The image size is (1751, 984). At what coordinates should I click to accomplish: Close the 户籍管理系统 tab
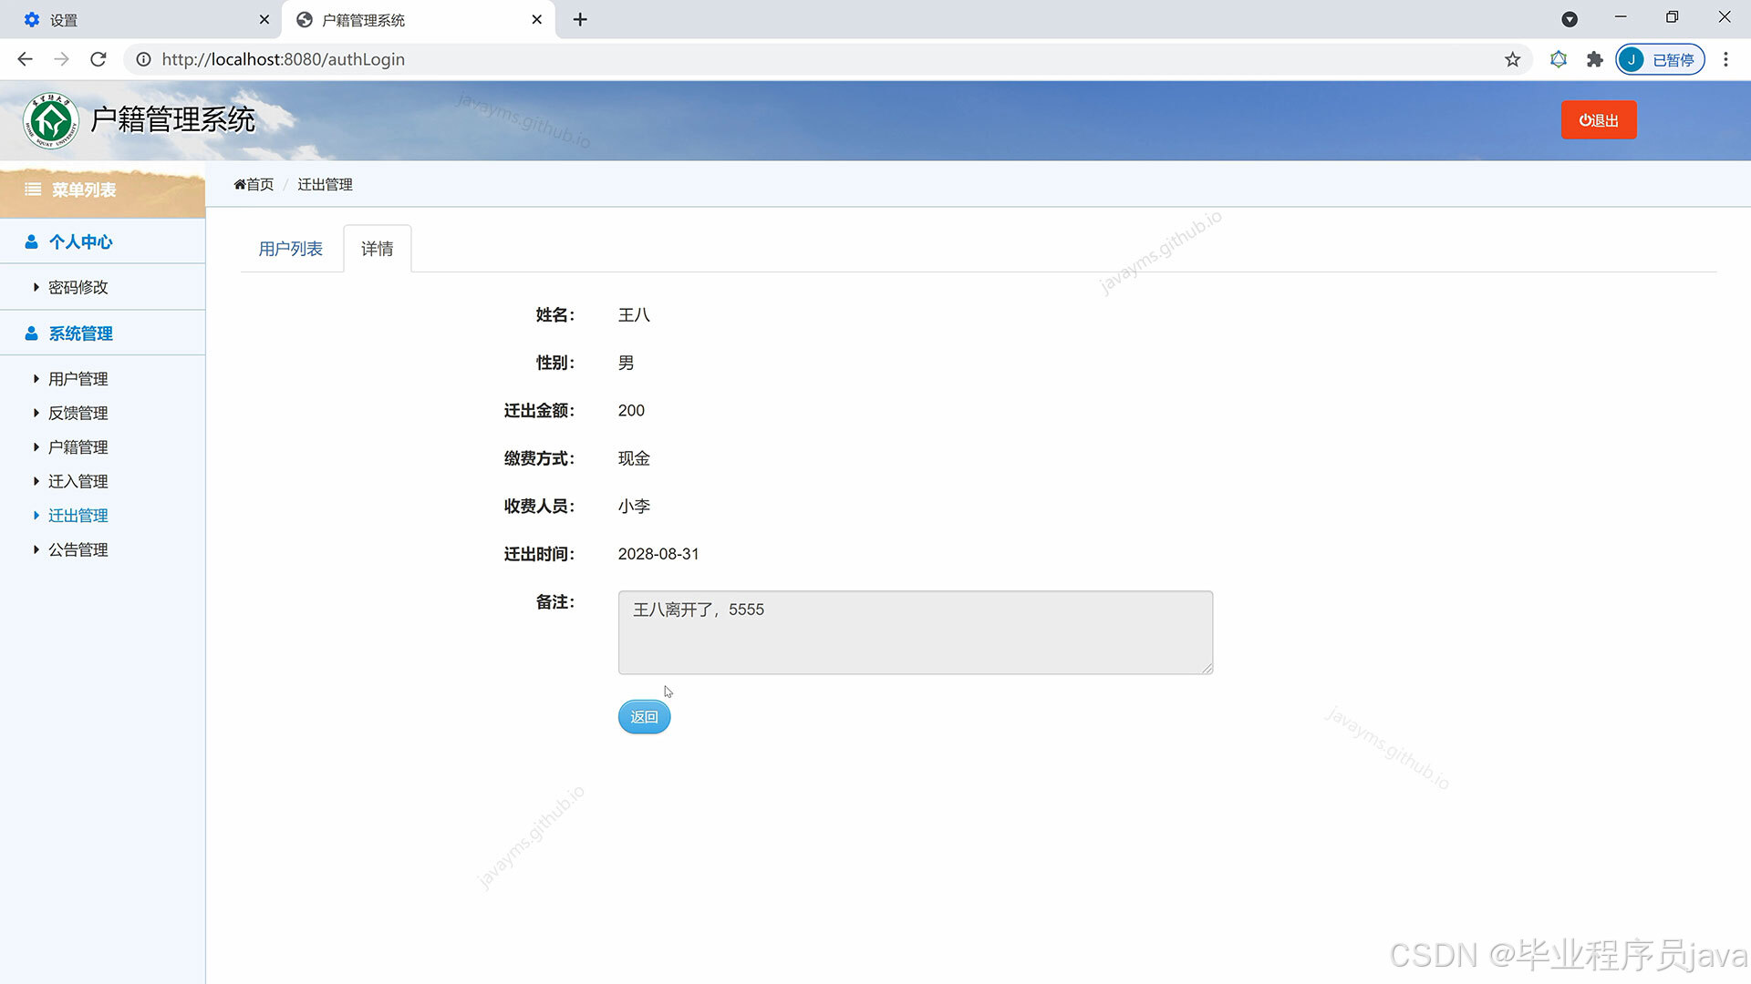(x=537, y=19)
